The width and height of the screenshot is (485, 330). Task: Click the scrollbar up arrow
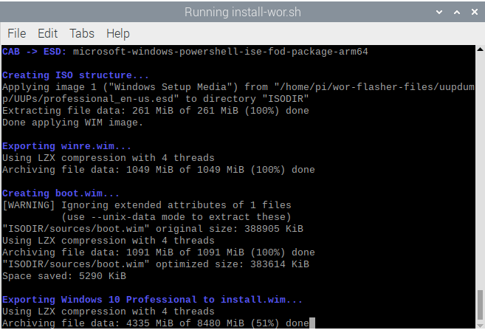[480, 49]
